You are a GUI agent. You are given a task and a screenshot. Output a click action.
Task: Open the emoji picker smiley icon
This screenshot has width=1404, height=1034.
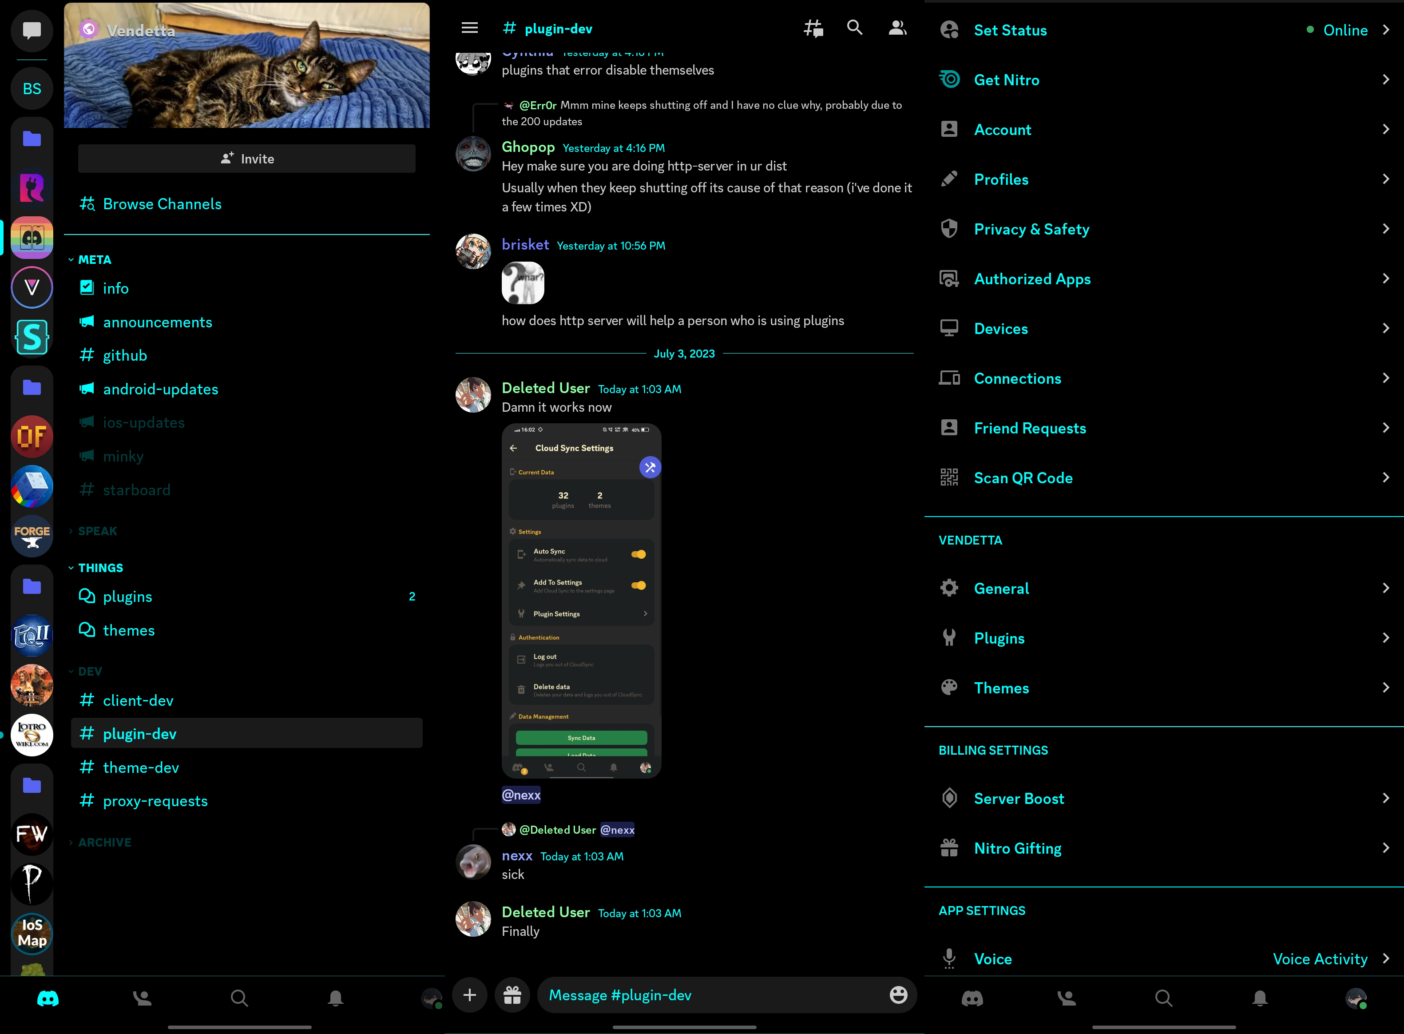[x=898, y=994]
